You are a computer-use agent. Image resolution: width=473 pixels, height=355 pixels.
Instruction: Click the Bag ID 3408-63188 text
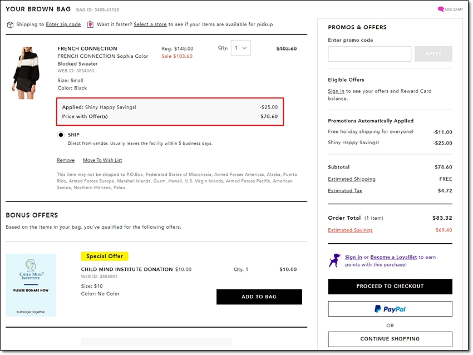click(98, 9)
